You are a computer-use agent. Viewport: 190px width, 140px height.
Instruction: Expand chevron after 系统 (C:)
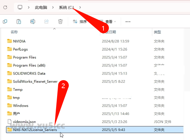(x=80, y=7)
